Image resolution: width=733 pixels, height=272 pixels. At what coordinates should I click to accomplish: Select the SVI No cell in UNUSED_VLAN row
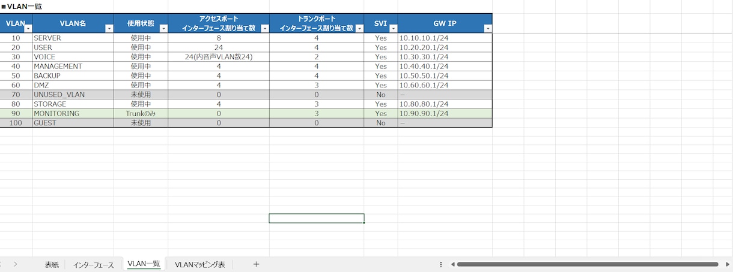(380, 95)
